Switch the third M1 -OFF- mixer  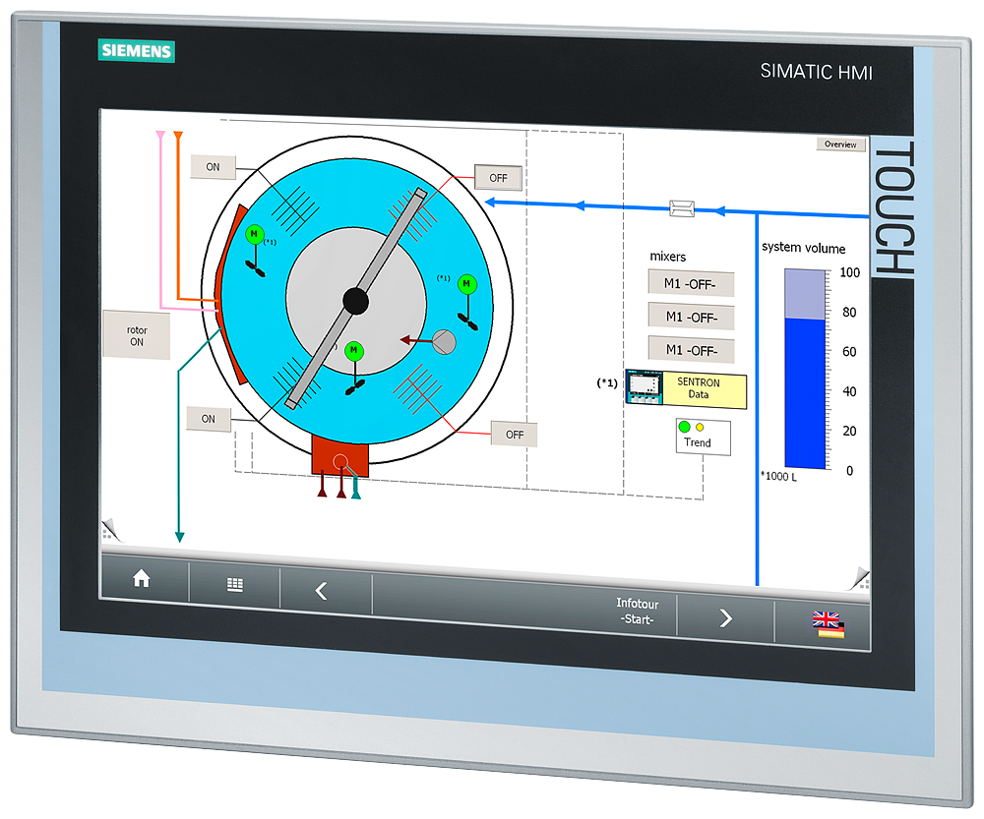click(691, 349)
